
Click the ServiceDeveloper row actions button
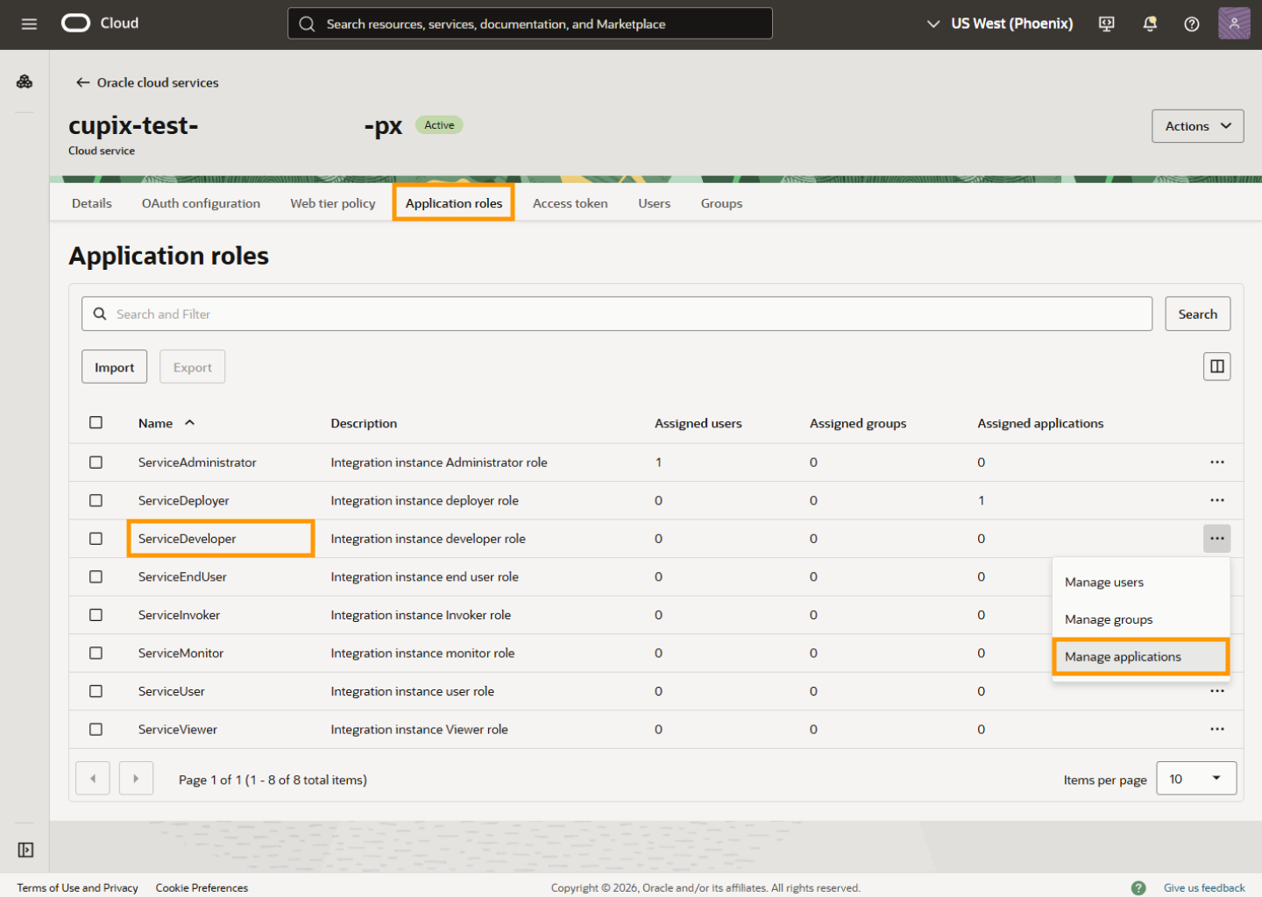(1216, 539)
